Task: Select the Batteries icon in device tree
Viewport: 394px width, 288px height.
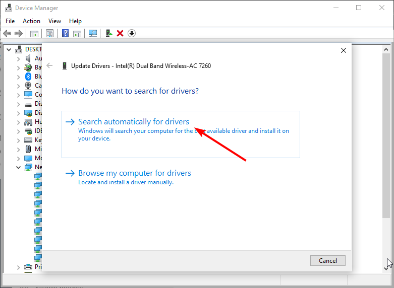Action: pyautogui.click(x=28, y=67)
